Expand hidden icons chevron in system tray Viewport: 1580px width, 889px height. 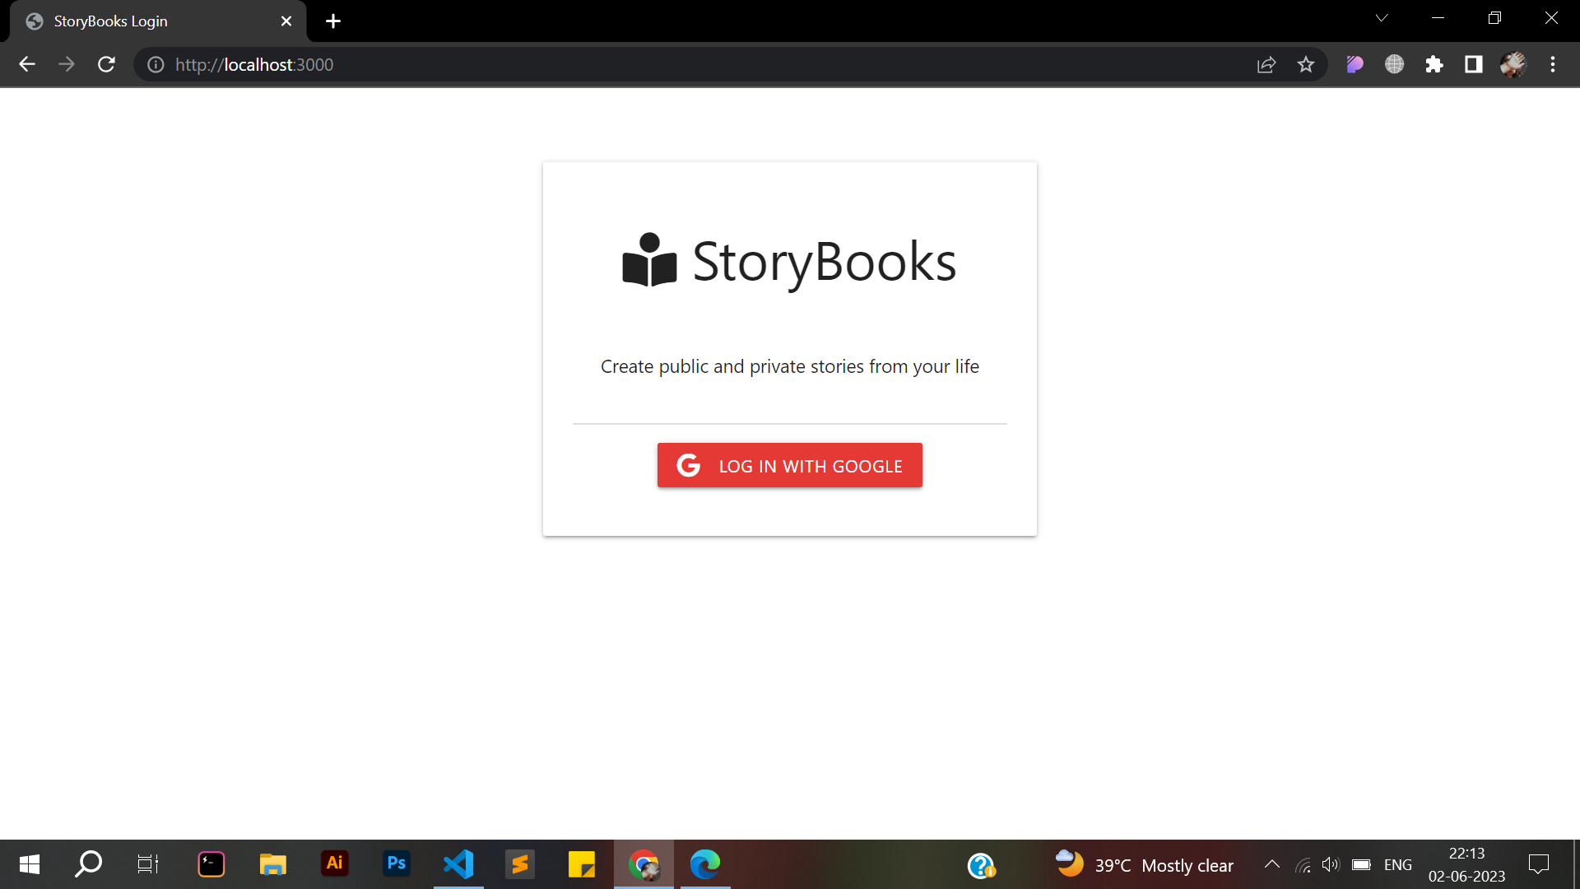[1271, 864]
